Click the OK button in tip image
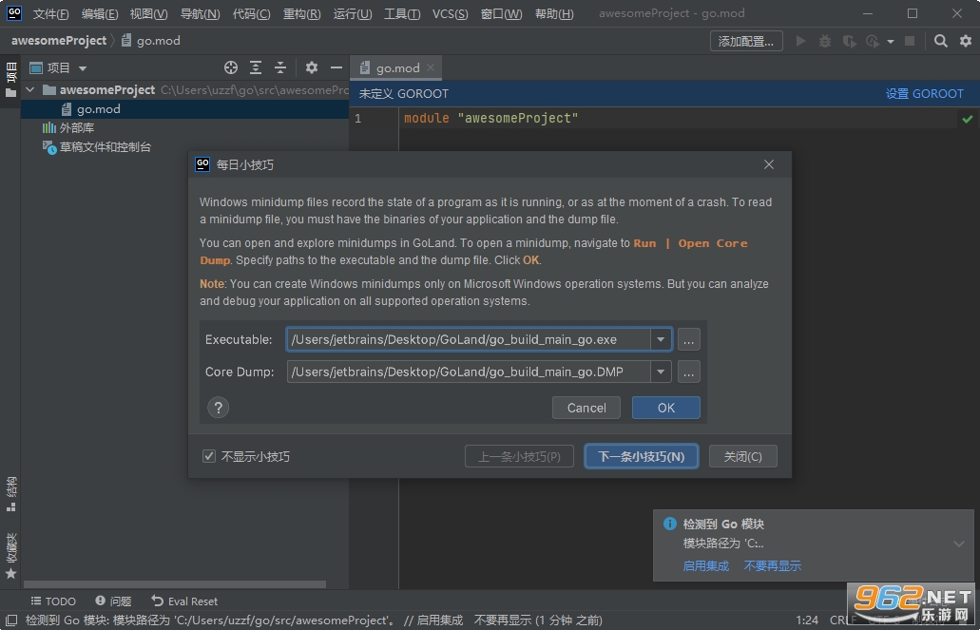 click(x=665, y=408)
